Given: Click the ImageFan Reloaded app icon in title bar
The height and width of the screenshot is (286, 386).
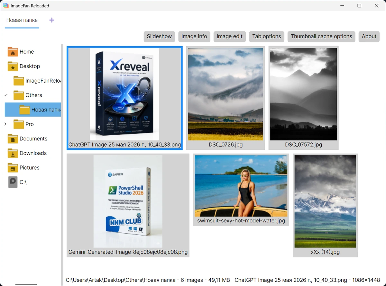Looking at the screenshot, I should pos(5,6).
